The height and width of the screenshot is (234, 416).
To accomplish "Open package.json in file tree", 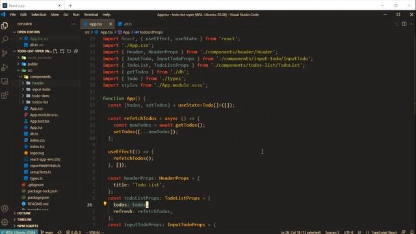I will (x=38, y=198).
